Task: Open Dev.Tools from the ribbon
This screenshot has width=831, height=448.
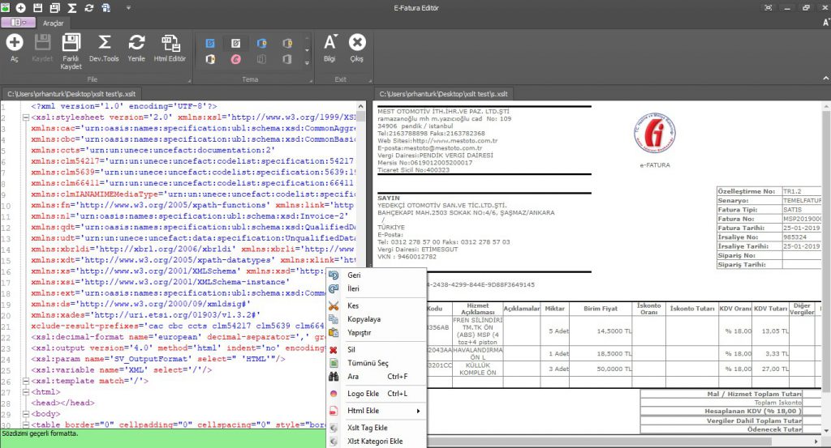Action: [104, 48]
